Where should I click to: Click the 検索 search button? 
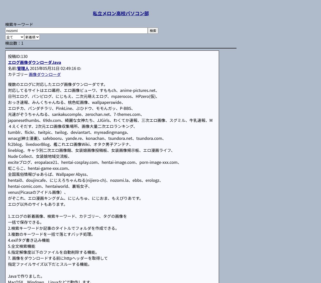point(153,30)
